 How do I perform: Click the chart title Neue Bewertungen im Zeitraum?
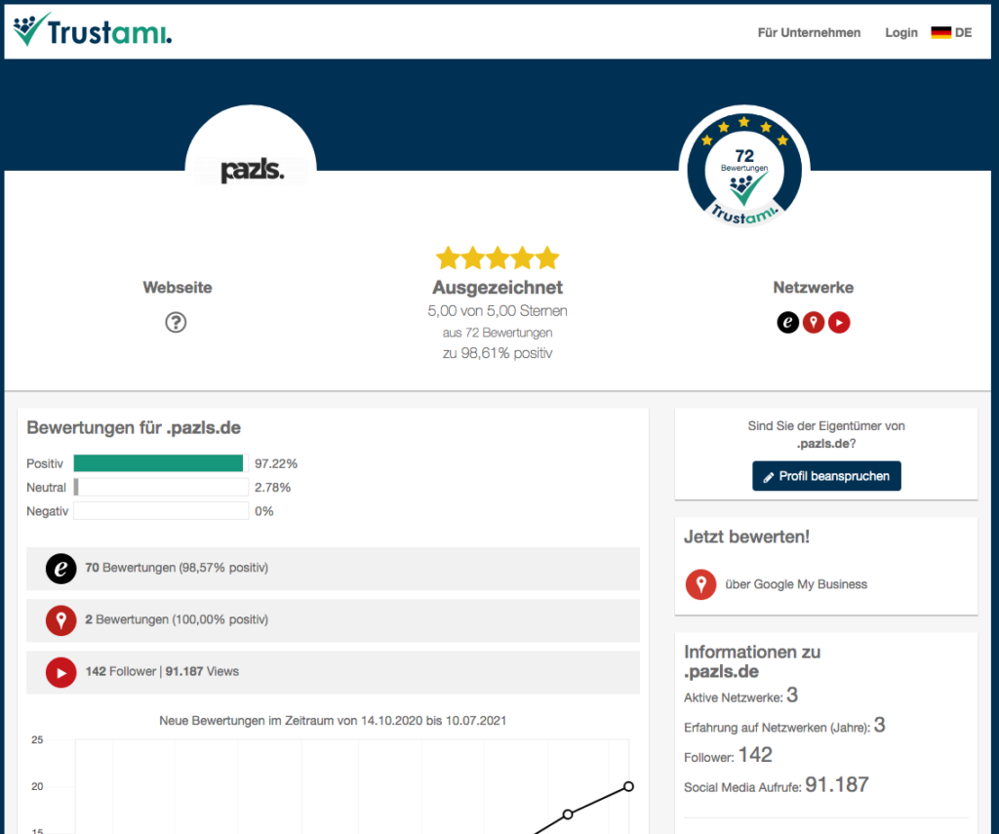(333, 721)
